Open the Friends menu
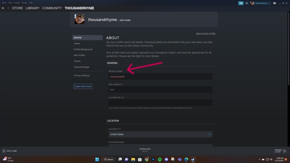The height and width of the screenshot is (163, 290). pos(17,3)
